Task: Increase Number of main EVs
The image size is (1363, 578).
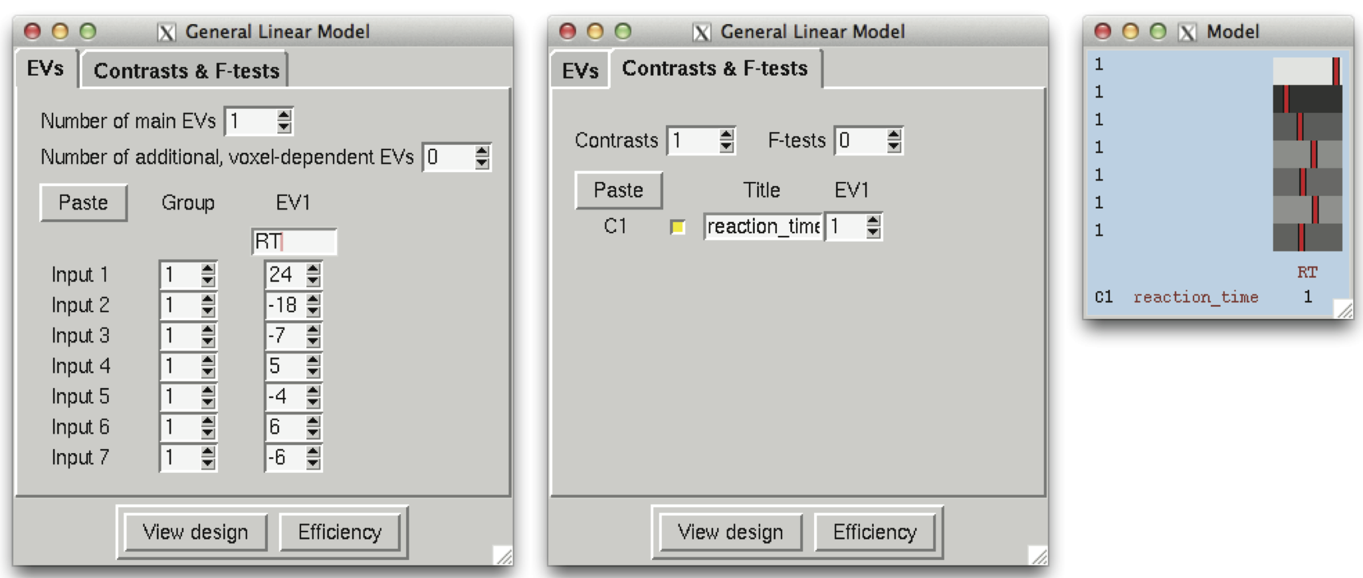Action: tap(284, 116)
